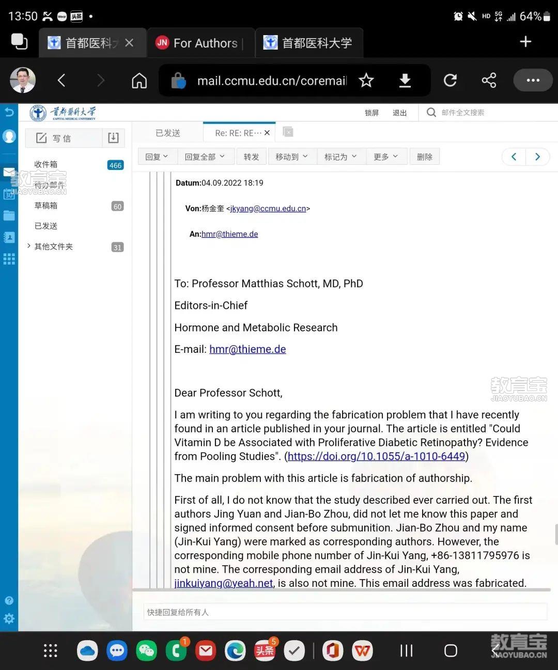Open the apps grid icon in sidebar
The height and width of the screenshot is (670, 558).
pos(9,259)
